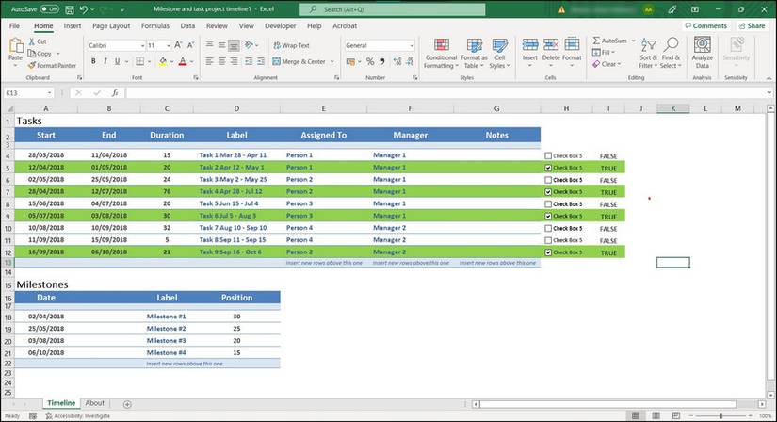This screenshot has height=422, width=777.
Task: Click into the formula bar
Action: [x=444, y=92]
